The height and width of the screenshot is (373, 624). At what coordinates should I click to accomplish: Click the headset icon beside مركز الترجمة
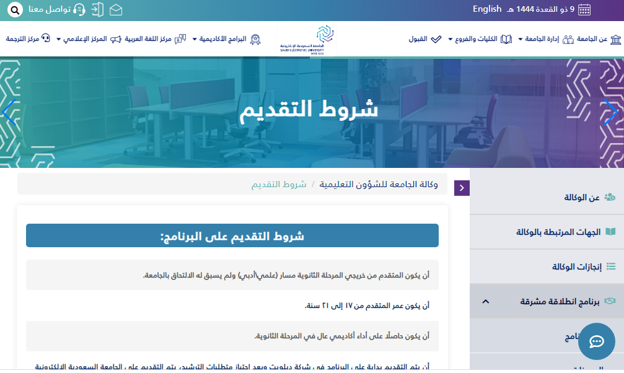click(46, 38)
